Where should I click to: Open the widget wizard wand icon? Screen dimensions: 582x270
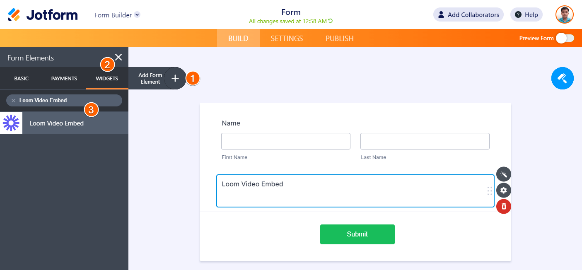[504, 174]
